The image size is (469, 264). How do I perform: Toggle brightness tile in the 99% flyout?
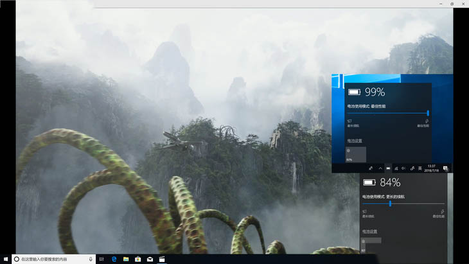tap(356, 154)
